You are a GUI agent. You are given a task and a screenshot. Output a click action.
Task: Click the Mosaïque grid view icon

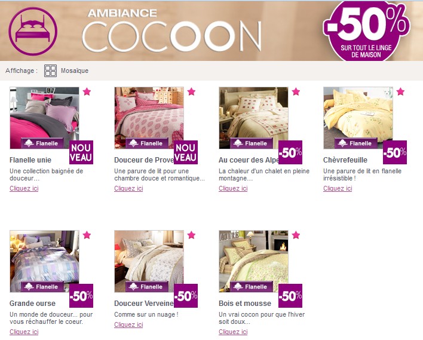[x=50, y=71]
